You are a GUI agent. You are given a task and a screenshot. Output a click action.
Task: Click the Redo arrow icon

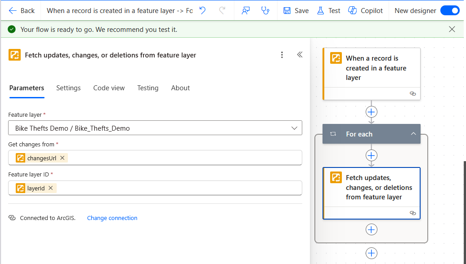222,11
